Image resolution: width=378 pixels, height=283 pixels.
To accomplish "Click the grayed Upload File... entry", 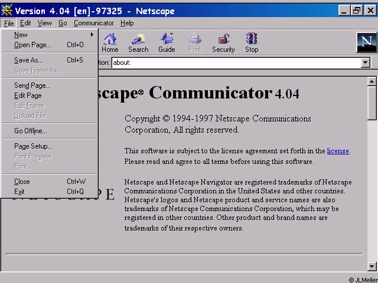I will pyautogui.click(x=50, y=116).
